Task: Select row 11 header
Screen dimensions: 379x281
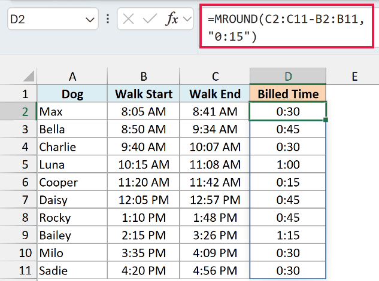Action: point(19,270)
